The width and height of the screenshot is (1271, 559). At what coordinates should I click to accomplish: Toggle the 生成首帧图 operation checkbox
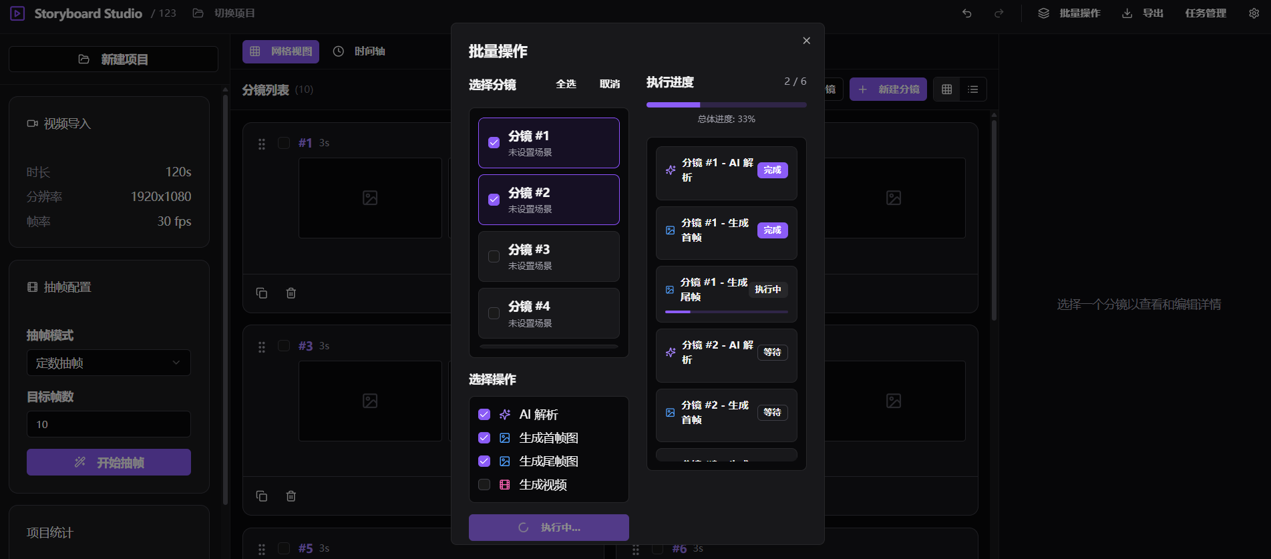(x=484, y=438)
